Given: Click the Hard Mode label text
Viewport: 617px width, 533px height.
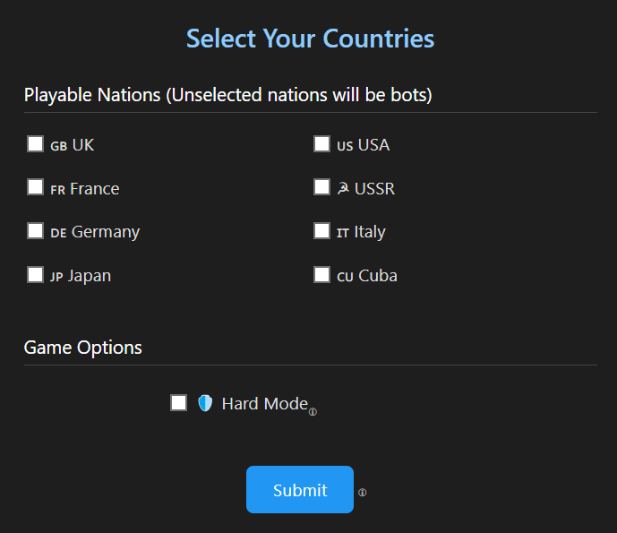Looking at the screenshot, I should tap(264, 404).
